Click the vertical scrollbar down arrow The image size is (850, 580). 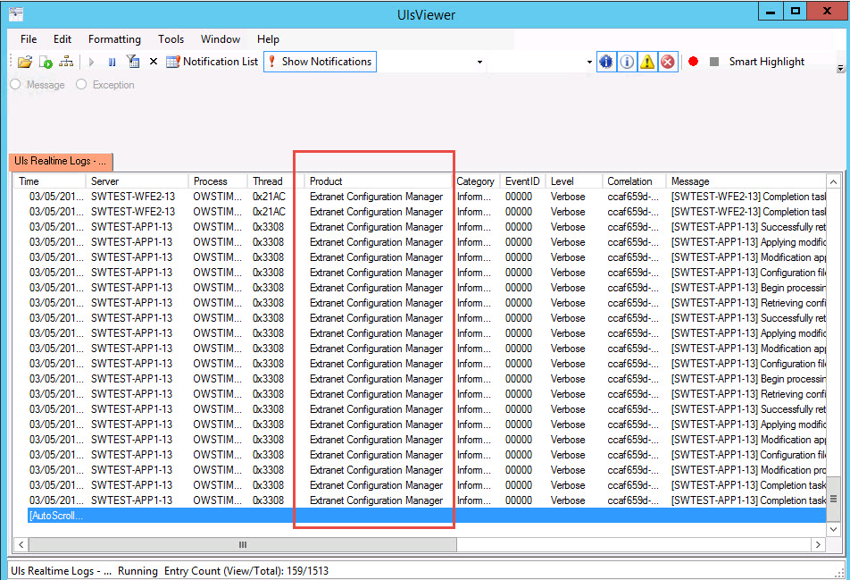point(833,528)
